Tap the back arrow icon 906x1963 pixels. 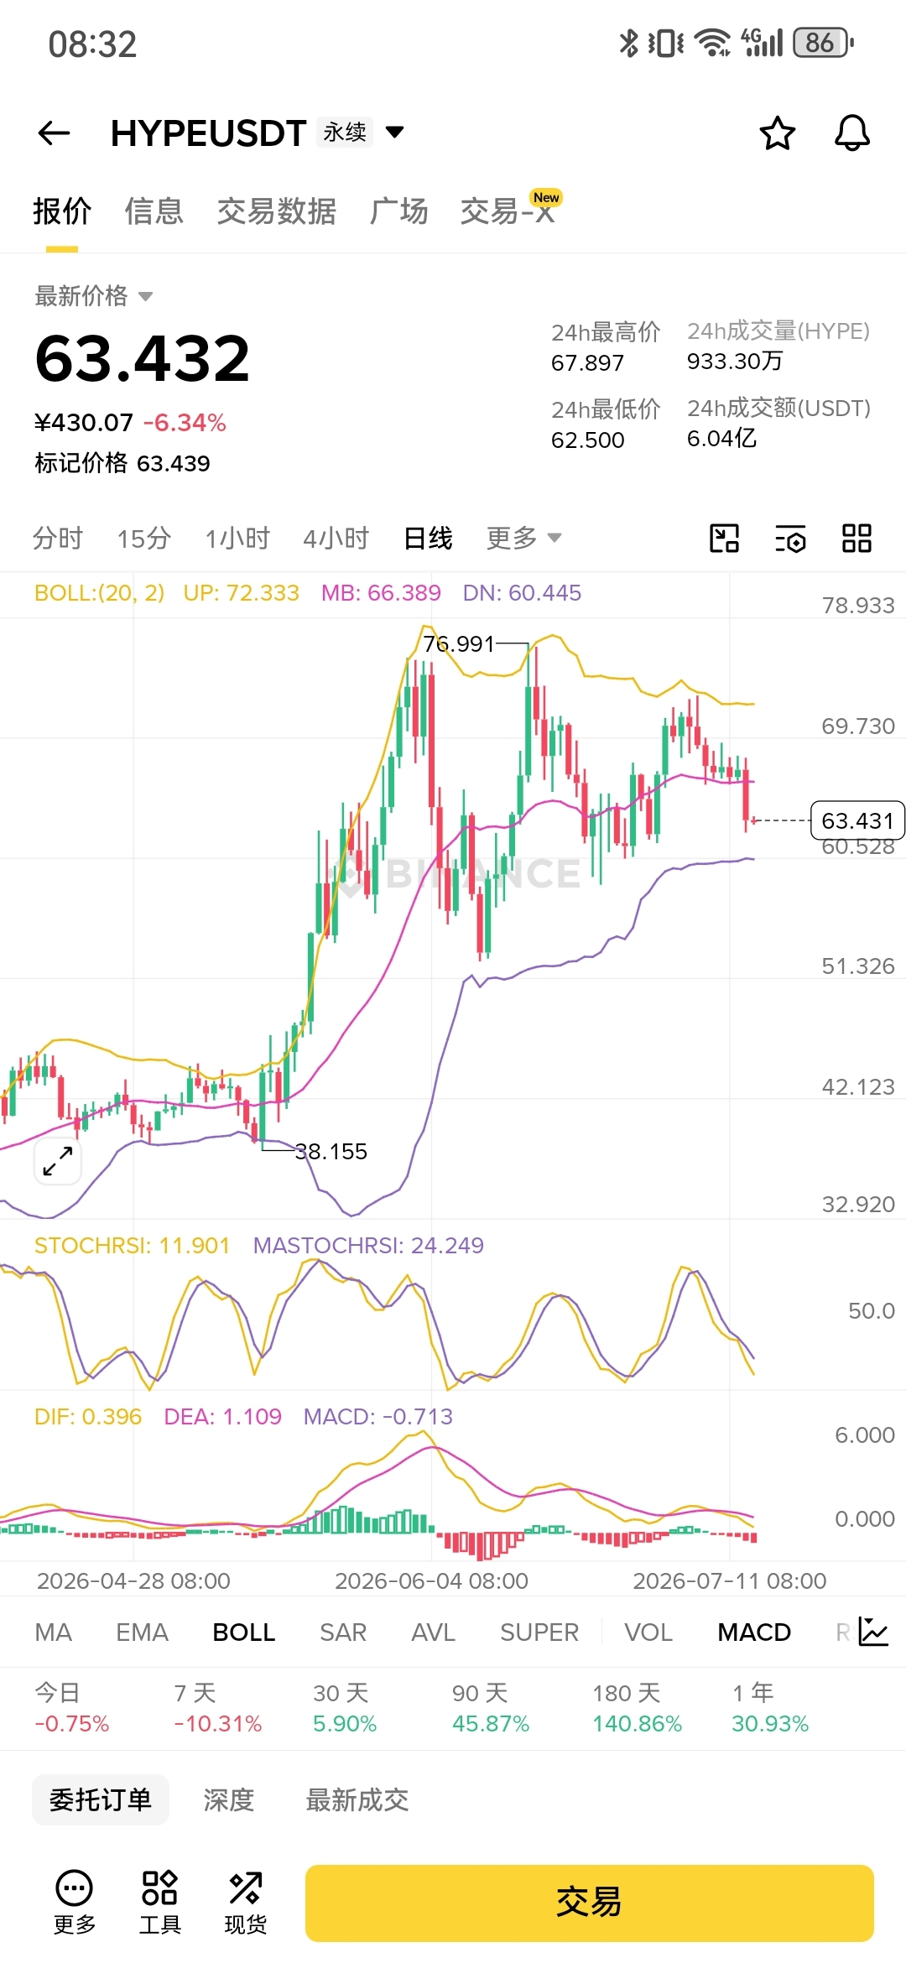coord(54,133)
